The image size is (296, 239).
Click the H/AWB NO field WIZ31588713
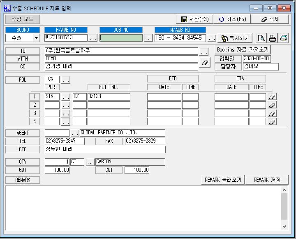[x=66, y=37]
